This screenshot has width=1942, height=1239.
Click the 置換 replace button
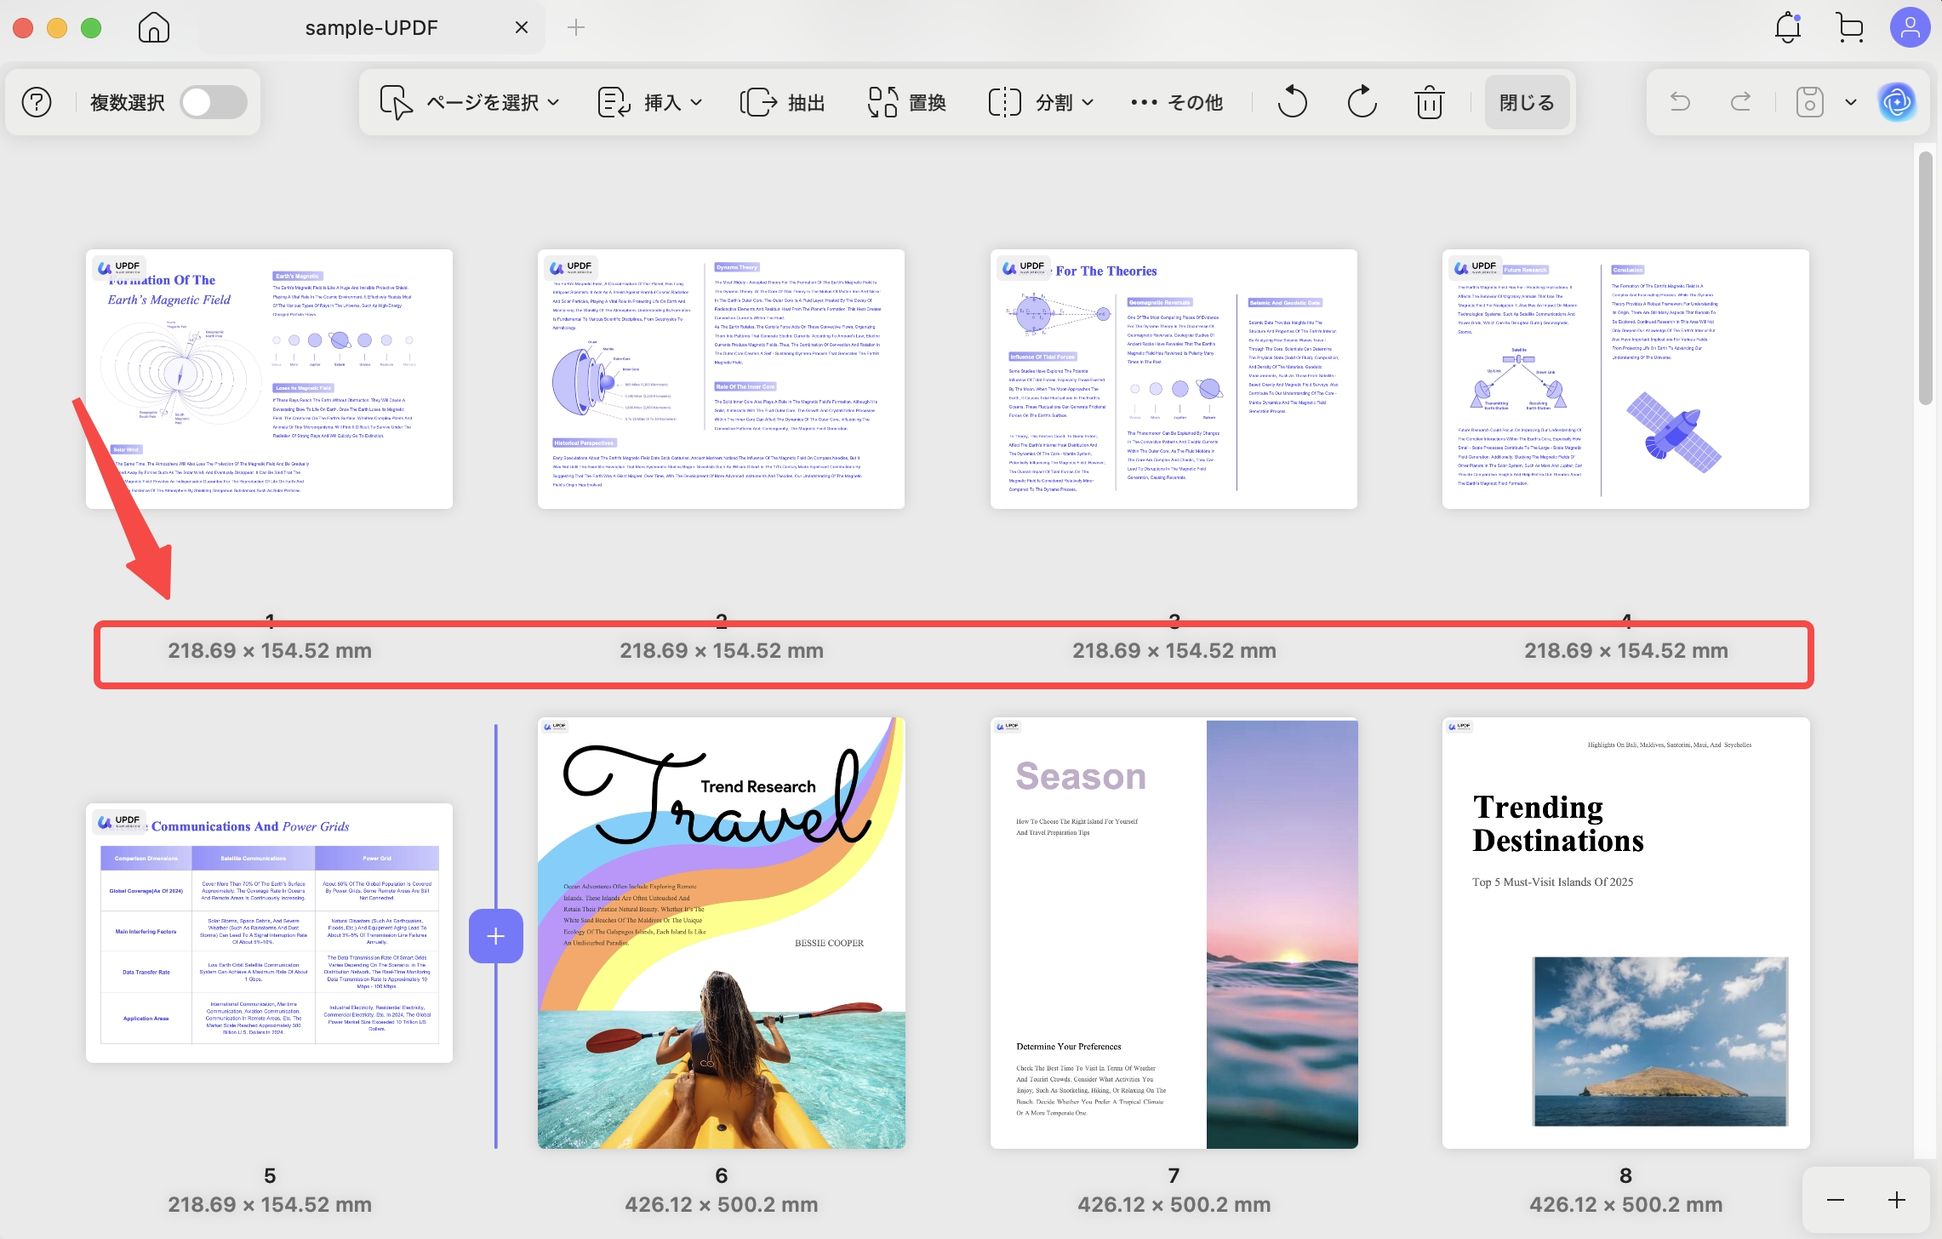point(907,103)
